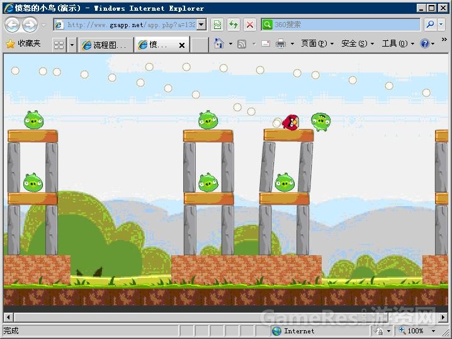The image size is (452, 339).
Task: Click the address bar URL field
Action: (x=125, y=25)
